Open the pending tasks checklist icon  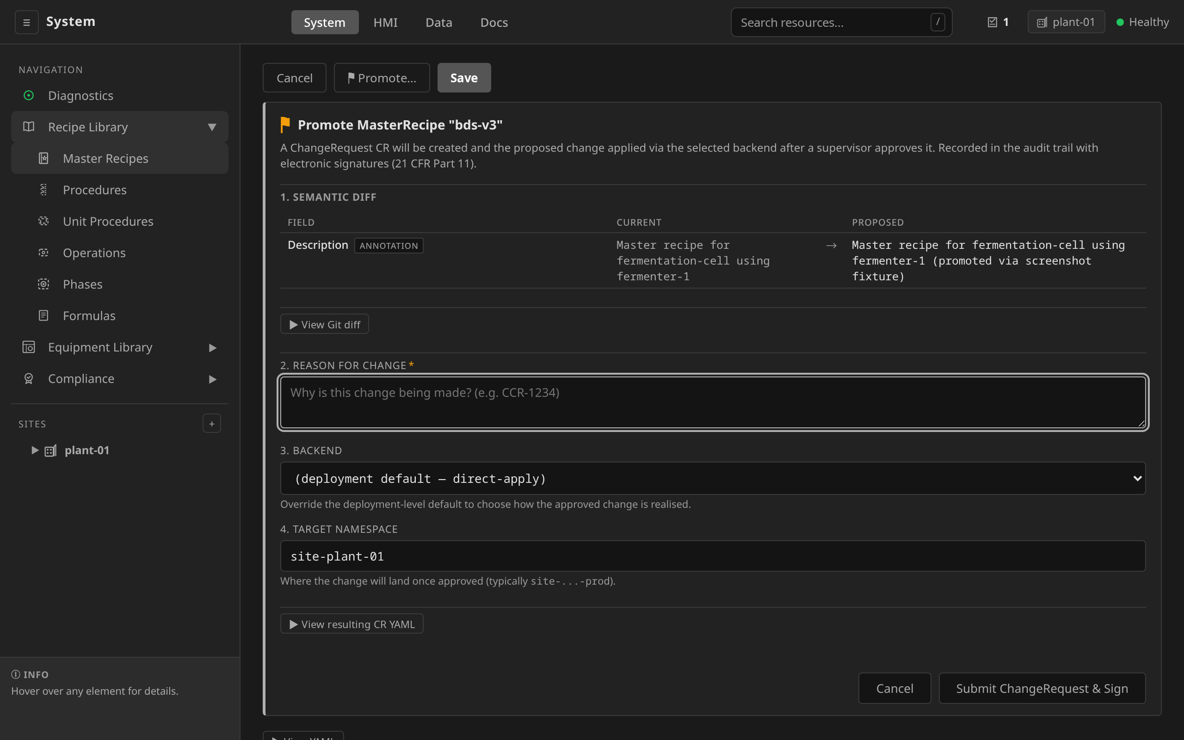[992, 22]
